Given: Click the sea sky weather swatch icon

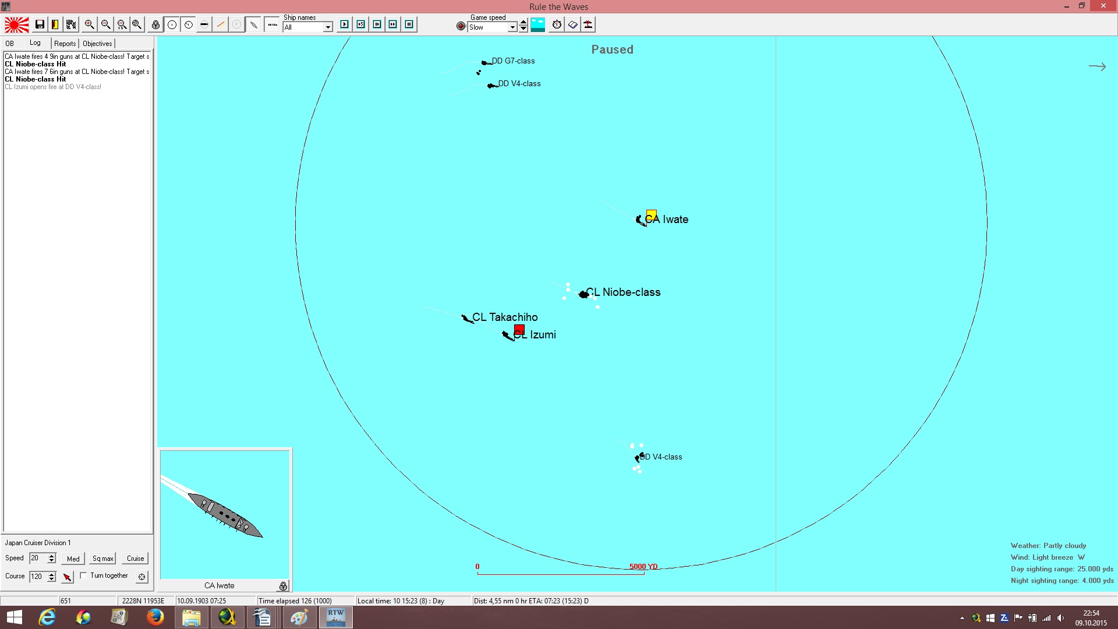Looking at the screenshot, I should pos(538,24).
